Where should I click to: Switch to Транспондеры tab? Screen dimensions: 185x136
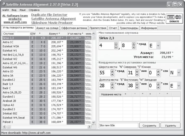[129, 28]
